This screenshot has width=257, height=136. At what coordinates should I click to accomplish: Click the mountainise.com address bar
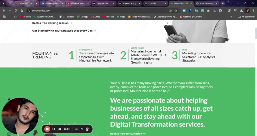tap(98, 11)
